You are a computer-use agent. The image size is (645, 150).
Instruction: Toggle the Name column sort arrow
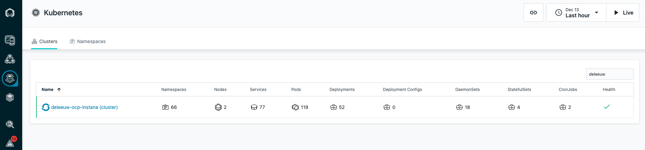click(x=59, y=90)
